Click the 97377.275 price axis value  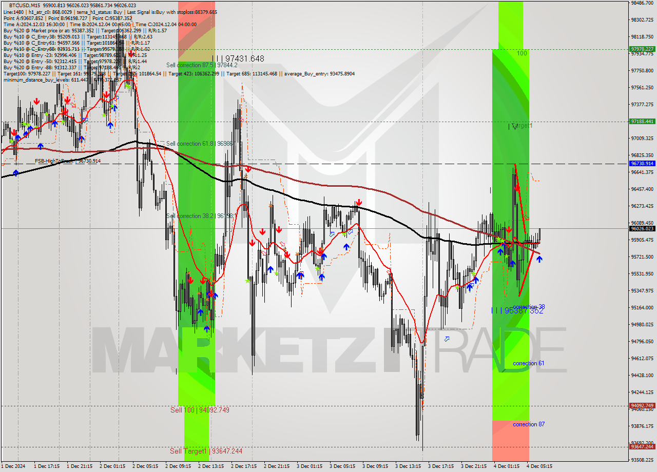tap(642, 105)
